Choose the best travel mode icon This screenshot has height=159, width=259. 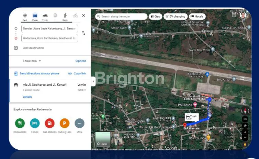coord(25,16)
